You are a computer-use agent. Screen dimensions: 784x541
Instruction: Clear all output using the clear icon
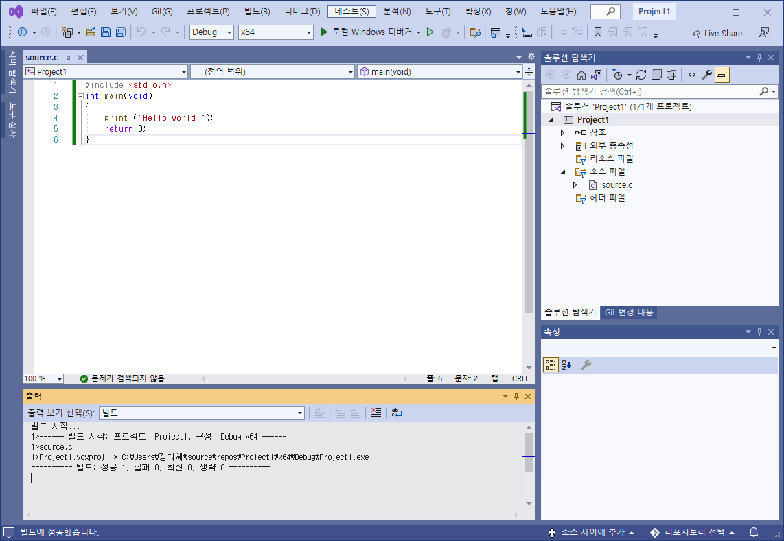coord(376,413)
